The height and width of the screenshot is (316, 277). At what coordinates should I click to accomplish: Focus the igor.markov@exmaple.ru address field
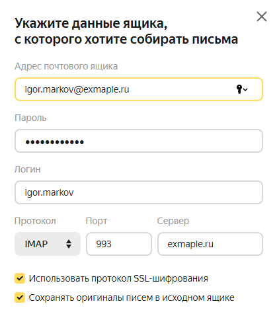point(139,89)
